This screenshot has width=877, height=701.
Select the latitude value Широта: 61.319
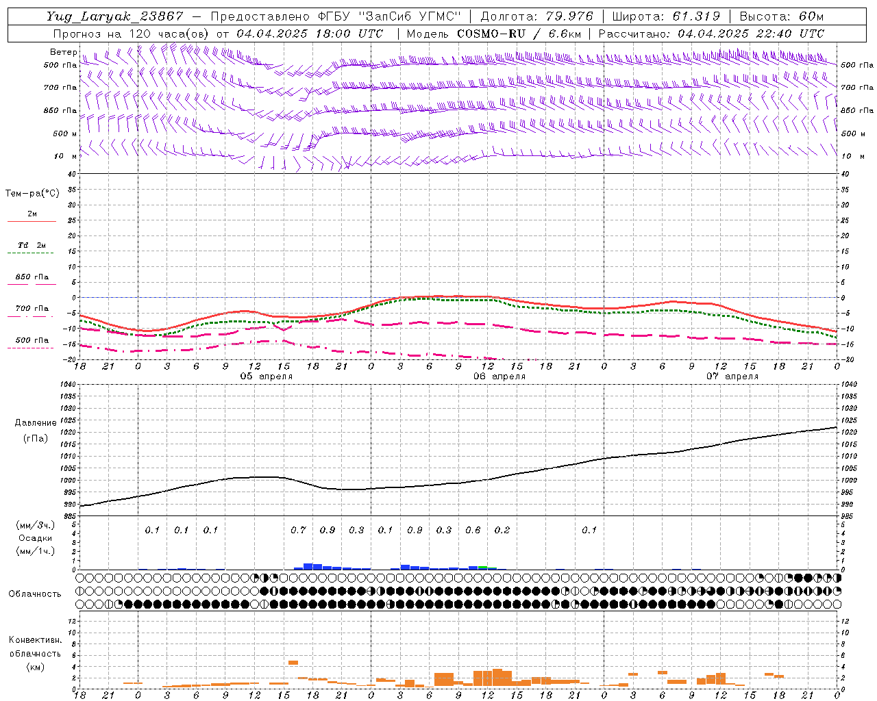click(x=666, y=16)
